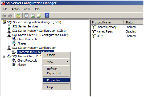
Task: Click the Enabled status of Shared Memory
Action: (130, 27)
